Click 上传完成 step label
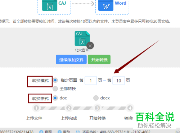The width and height of the screenshot is (180, 133). (x=69, y=118)
